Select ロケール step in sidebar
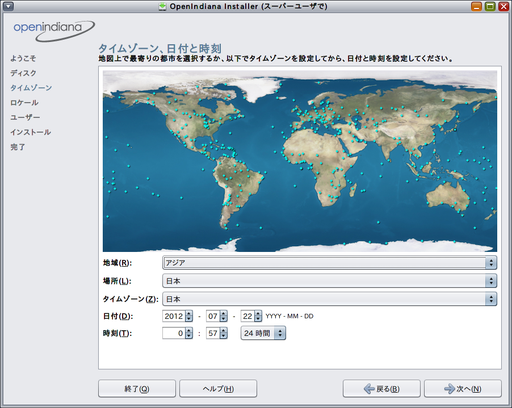The width and height of the screenshot is (512, 408). (x=24, y=103)
